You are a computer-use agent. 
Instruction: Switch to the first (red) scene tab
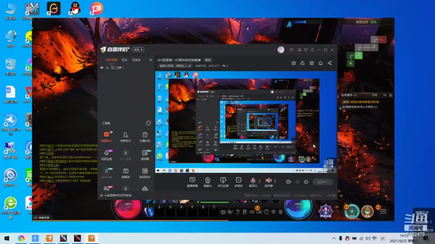111,60
